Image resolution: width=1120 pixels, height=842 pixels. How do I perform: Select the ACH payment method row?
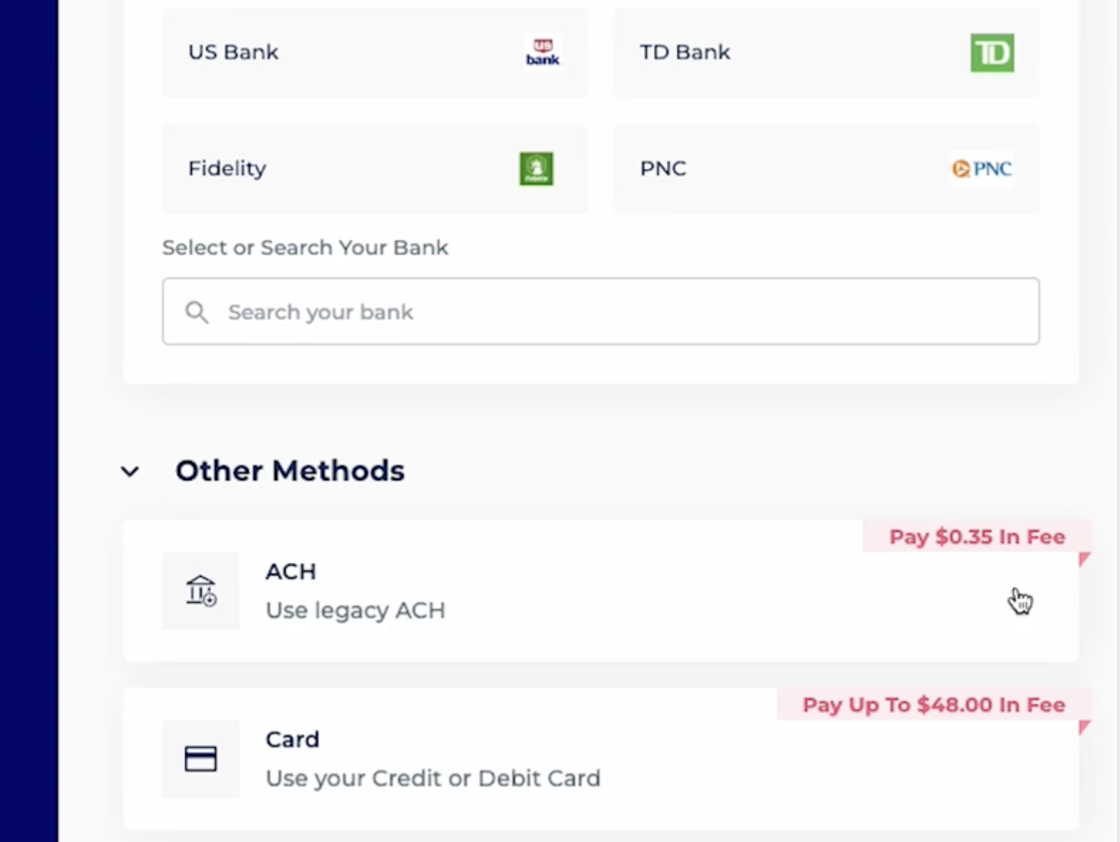[601, 591]
